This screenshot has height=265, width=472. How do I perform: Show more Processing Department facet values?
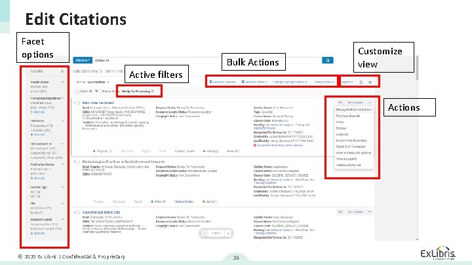[x=37, y=112]
